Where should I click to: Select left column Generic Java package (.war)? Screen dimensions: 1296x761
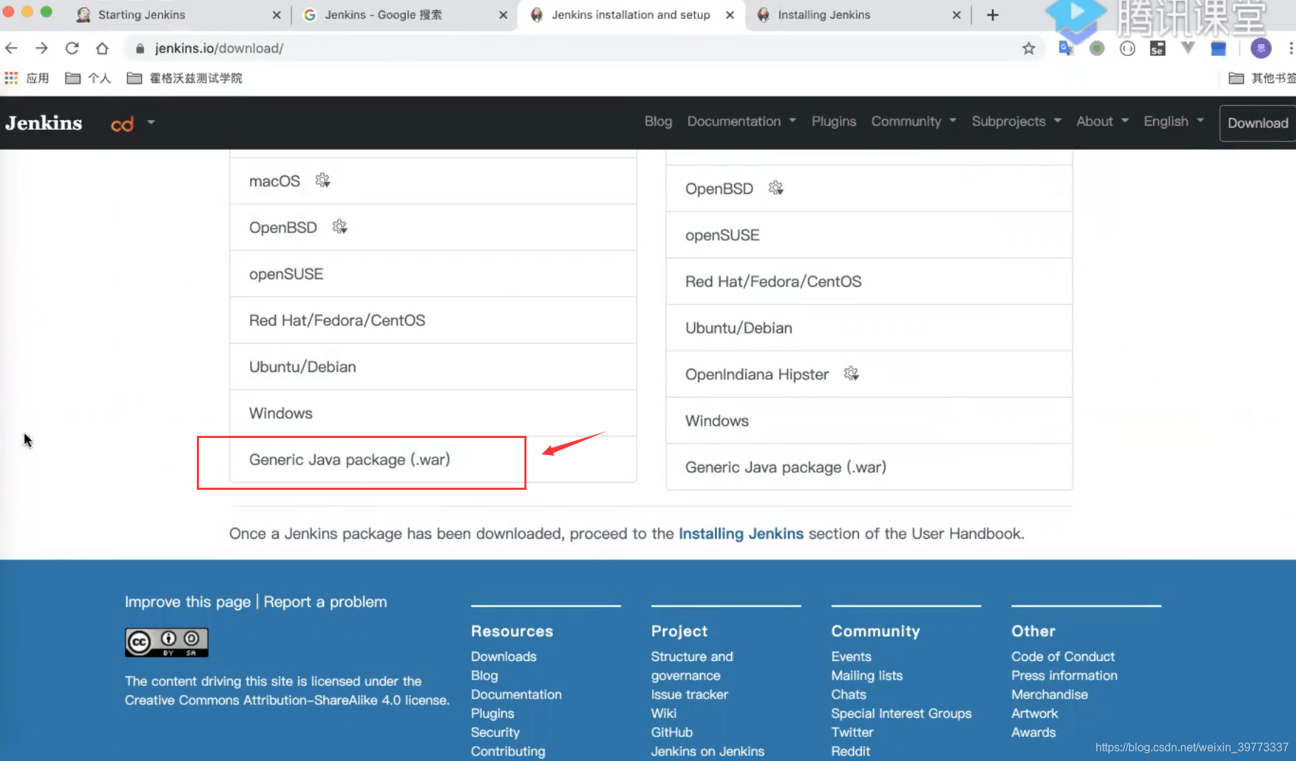point(433,459)
